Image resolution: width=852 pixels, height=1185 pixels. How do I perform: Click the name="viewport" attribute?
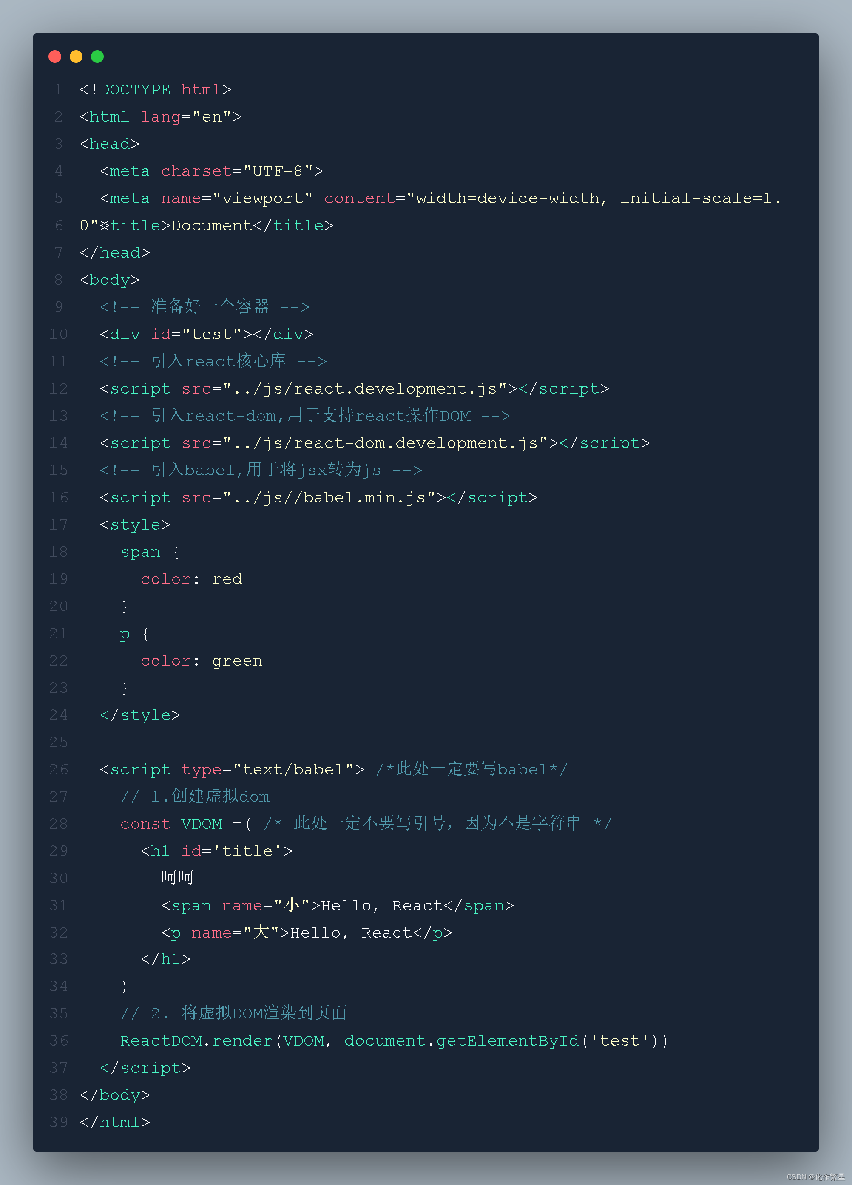click(x=237, y=198)
